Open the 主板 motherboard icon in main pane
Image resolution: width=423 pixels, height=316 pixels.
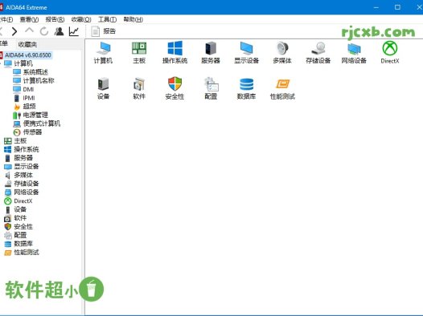pos(139,53)
